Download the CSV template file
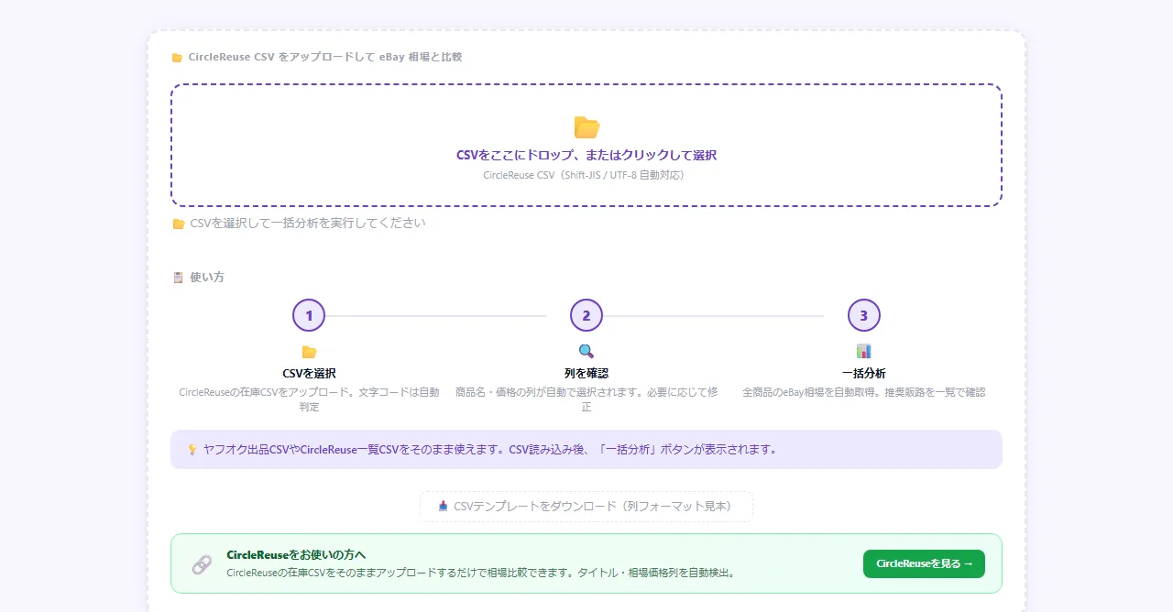The image size is (1173, 612). (586, 507)
